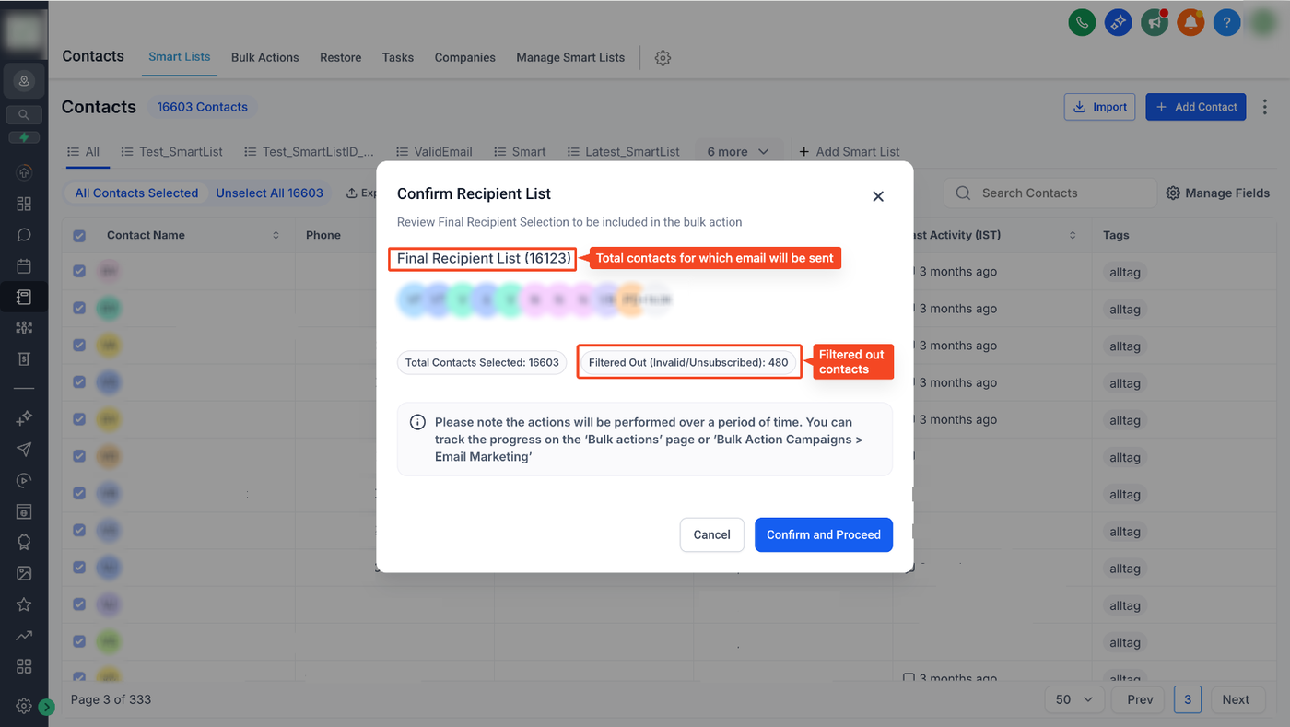
Task: Click the Add Contact button
Action: click(x=1196, y=107)
